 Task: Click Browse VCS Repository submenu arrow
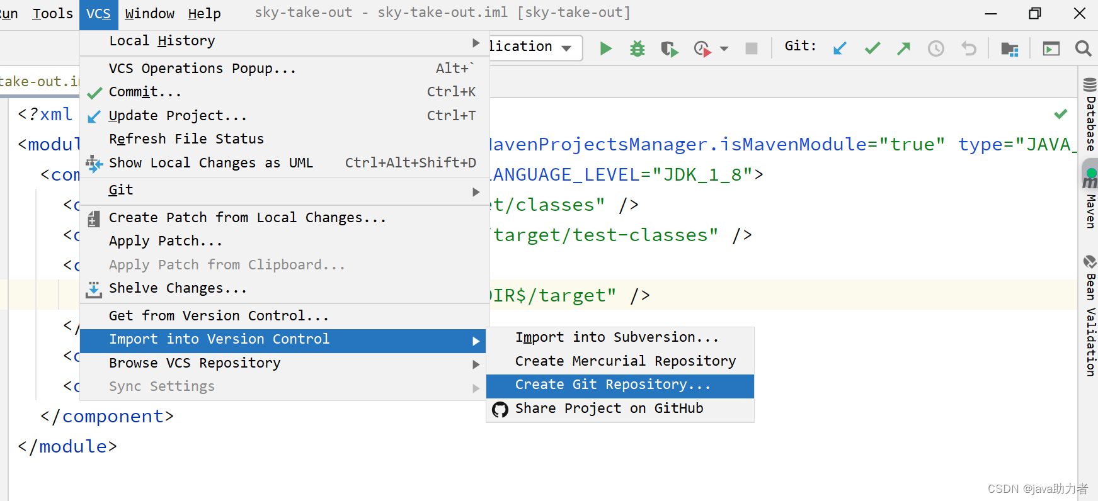point(476,364)
